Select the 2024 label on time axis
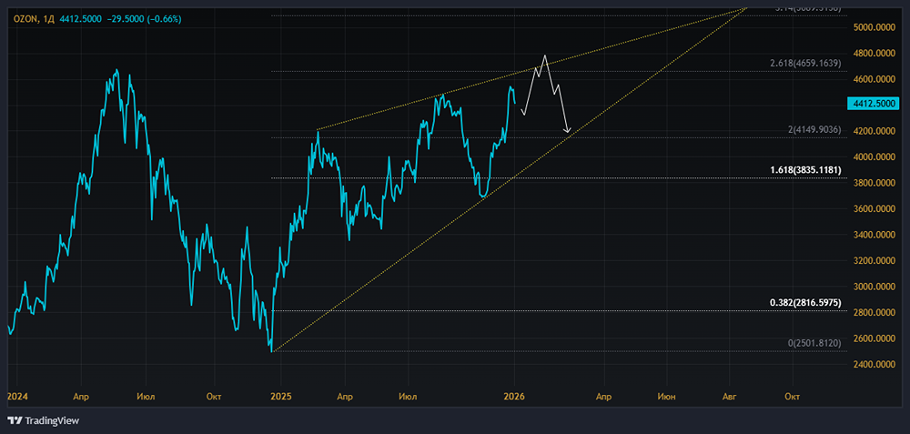 [x=16, y=397]
